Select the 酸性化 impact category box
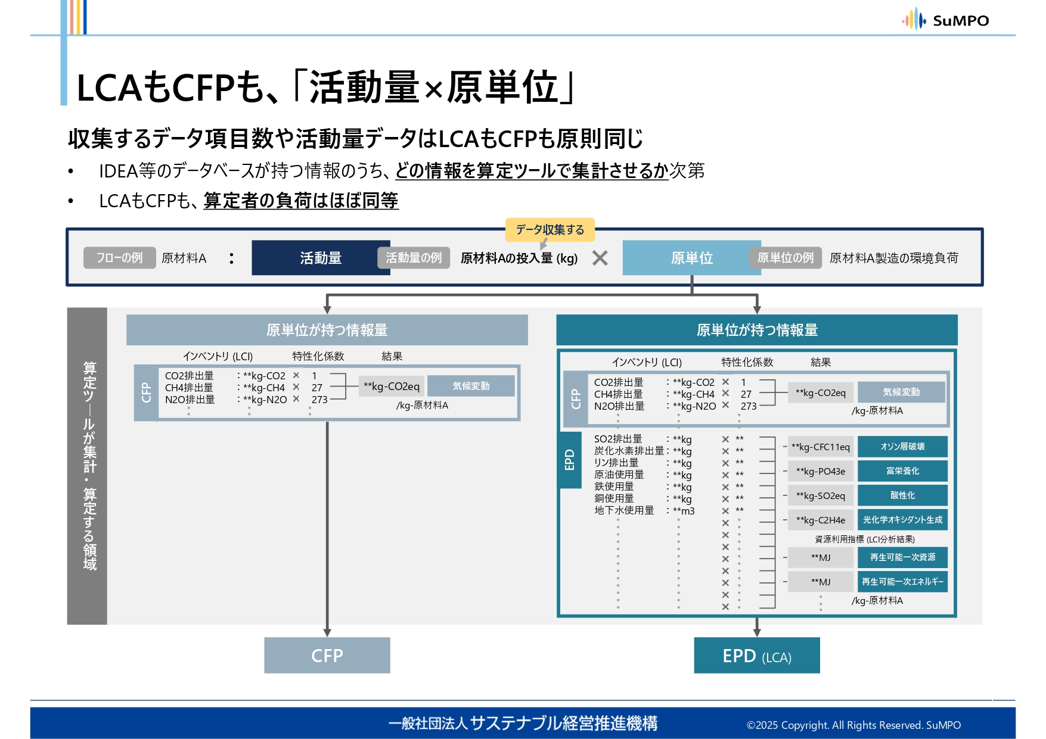Viewport: 1046px width, 739px height. click(x=902, y=495)
